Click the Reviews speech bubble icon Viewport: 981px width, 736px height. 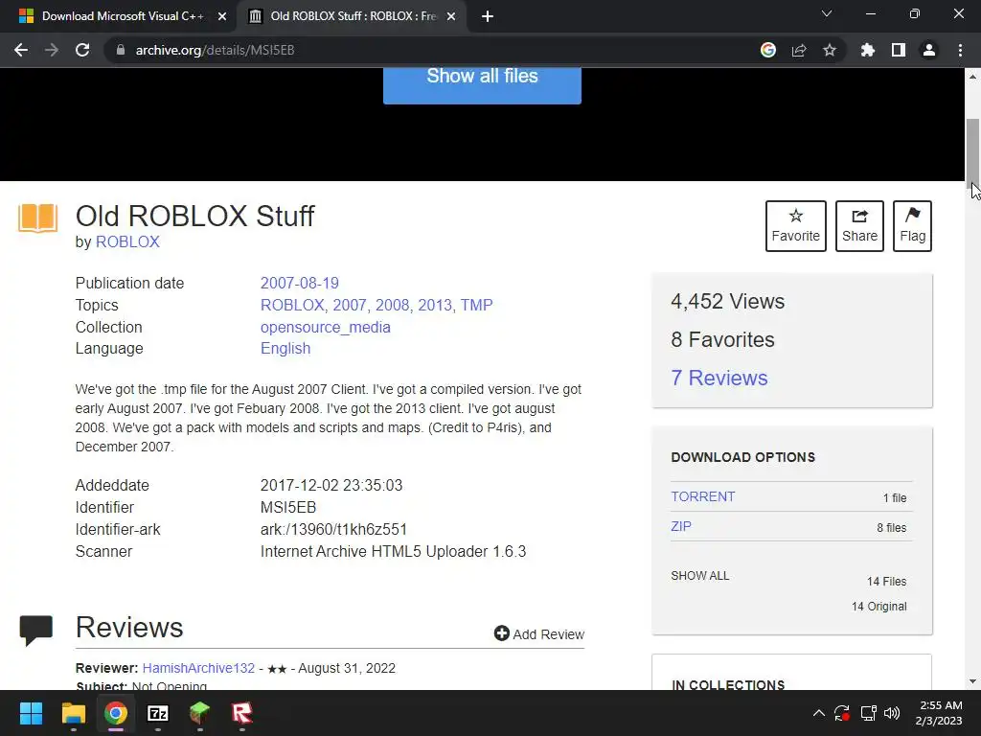36,630
